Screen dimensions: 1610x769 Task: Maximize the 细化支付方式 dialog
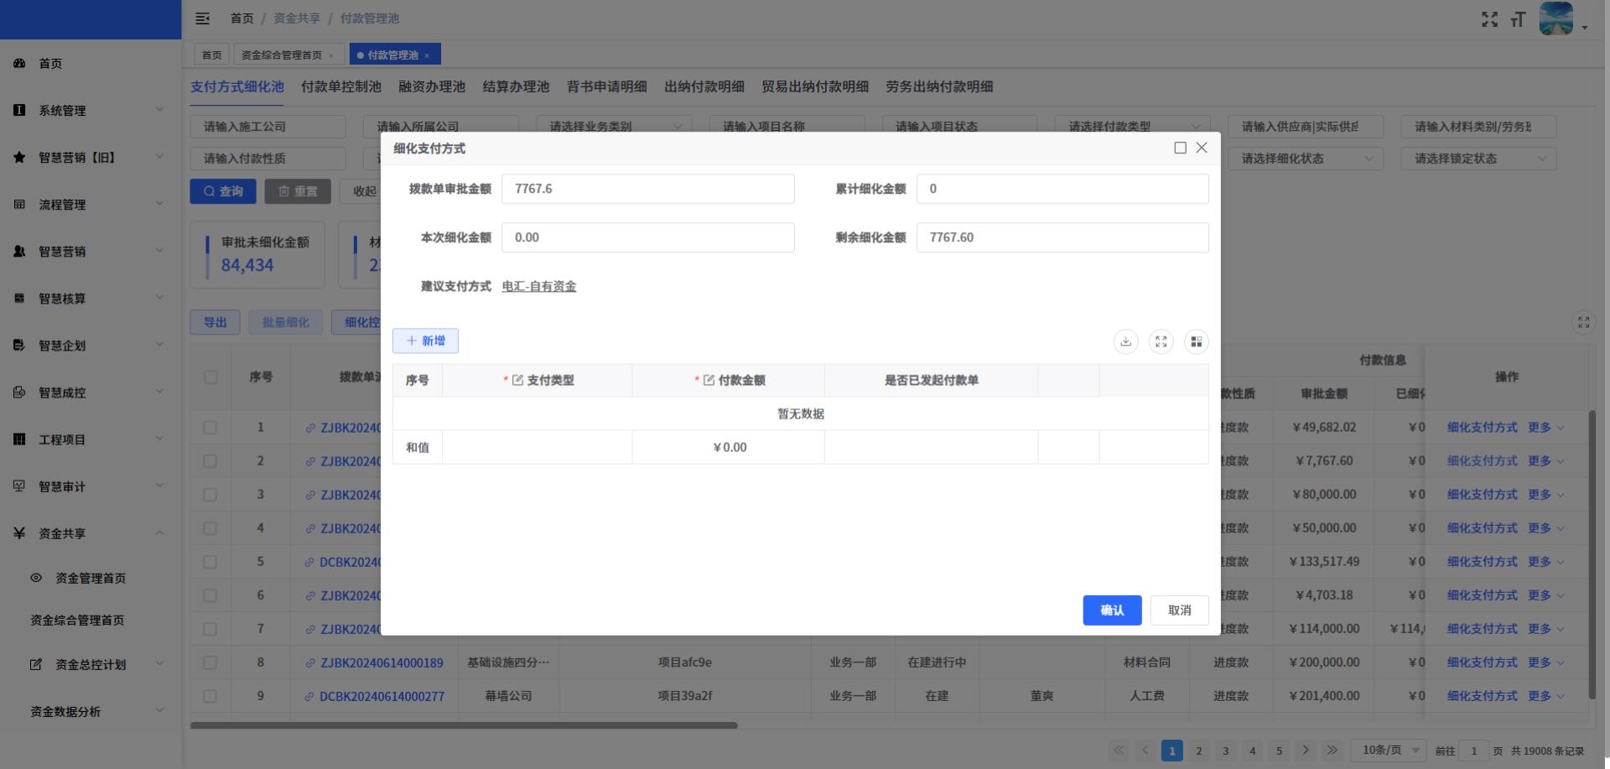tap(1180, 148)
